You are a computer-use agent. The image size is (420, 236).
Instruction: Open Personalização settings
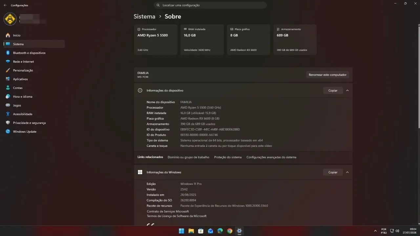34,70
